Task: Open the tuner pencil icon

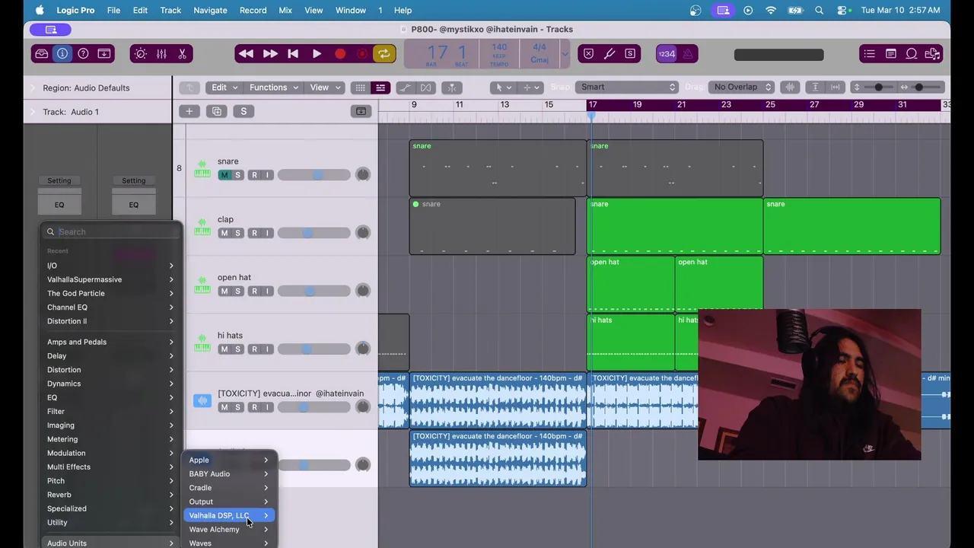Action: (x=610, y=54)
